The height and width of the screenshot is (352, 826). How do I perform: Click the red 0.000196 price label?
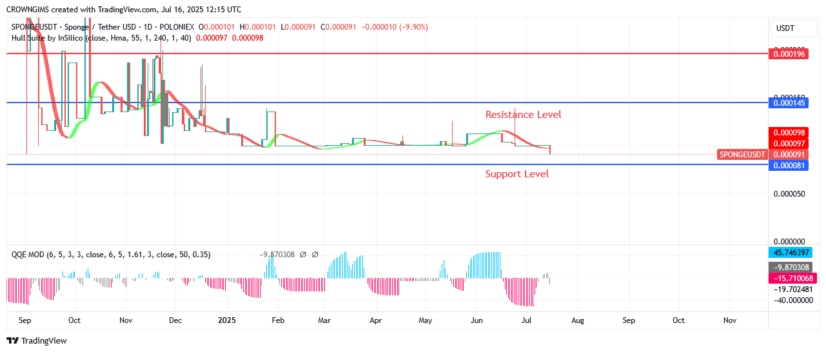point(788,54)
